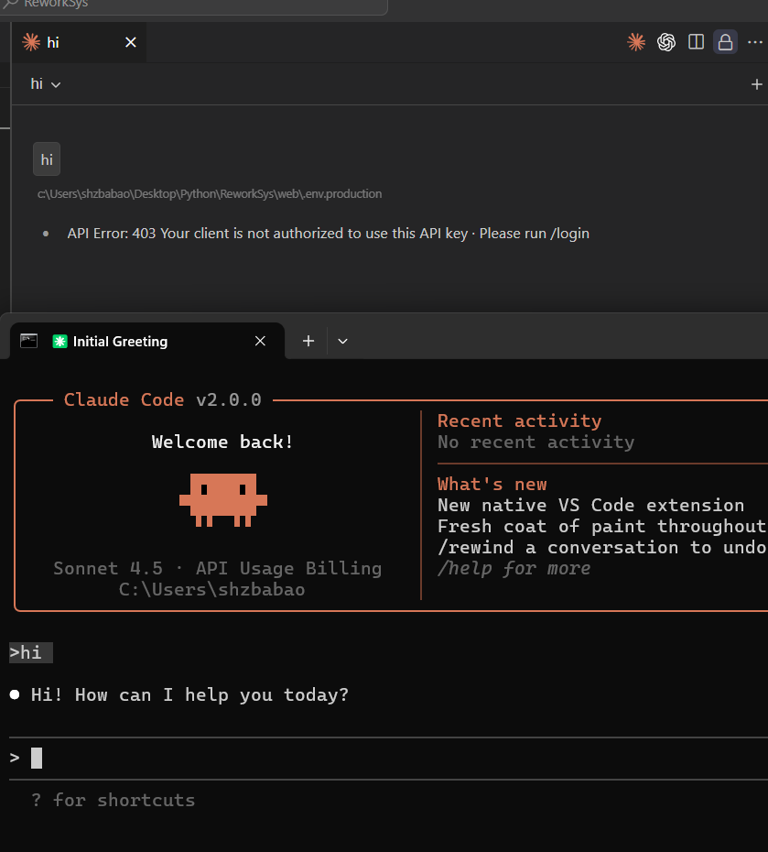Image resolution: width=768 pixels, height=852 pixels.
Task: Click the green Claude icon on terminal tab
Action: (x=59, y=341)
